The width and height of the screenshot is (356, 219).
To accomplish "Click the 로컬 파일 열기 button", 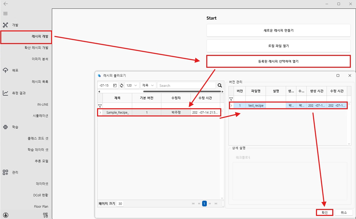I will 278,46.
